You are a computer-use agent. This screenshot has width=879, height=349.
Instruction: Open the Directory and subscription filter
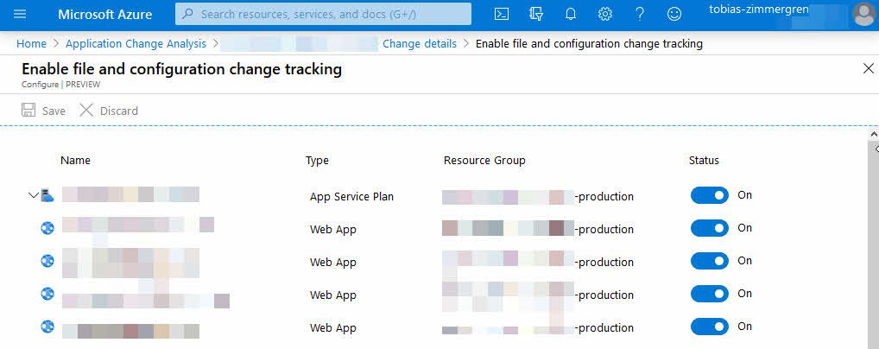pos(536,15)
